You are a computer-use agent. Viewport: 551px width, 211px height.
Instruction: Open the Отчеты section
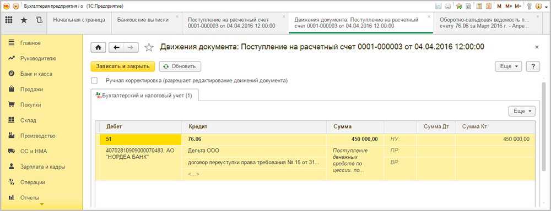coord(41,198)
